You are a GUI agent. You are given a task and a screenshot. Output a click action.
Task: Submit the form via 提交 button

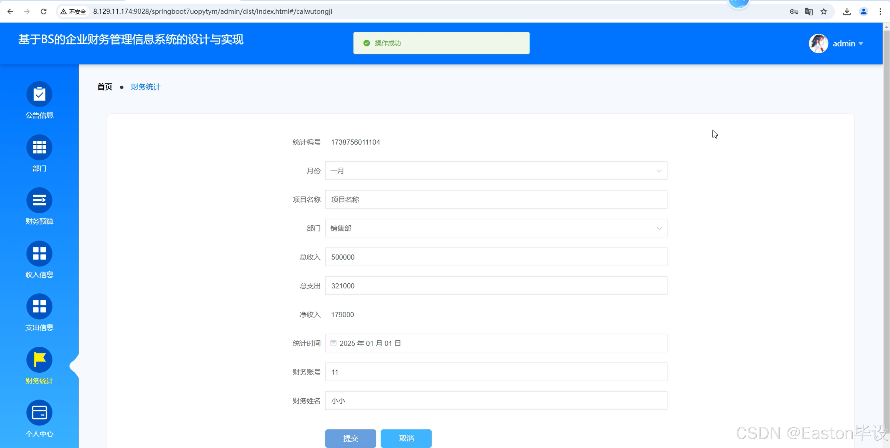pyautogui.click(x=350, y=438)
